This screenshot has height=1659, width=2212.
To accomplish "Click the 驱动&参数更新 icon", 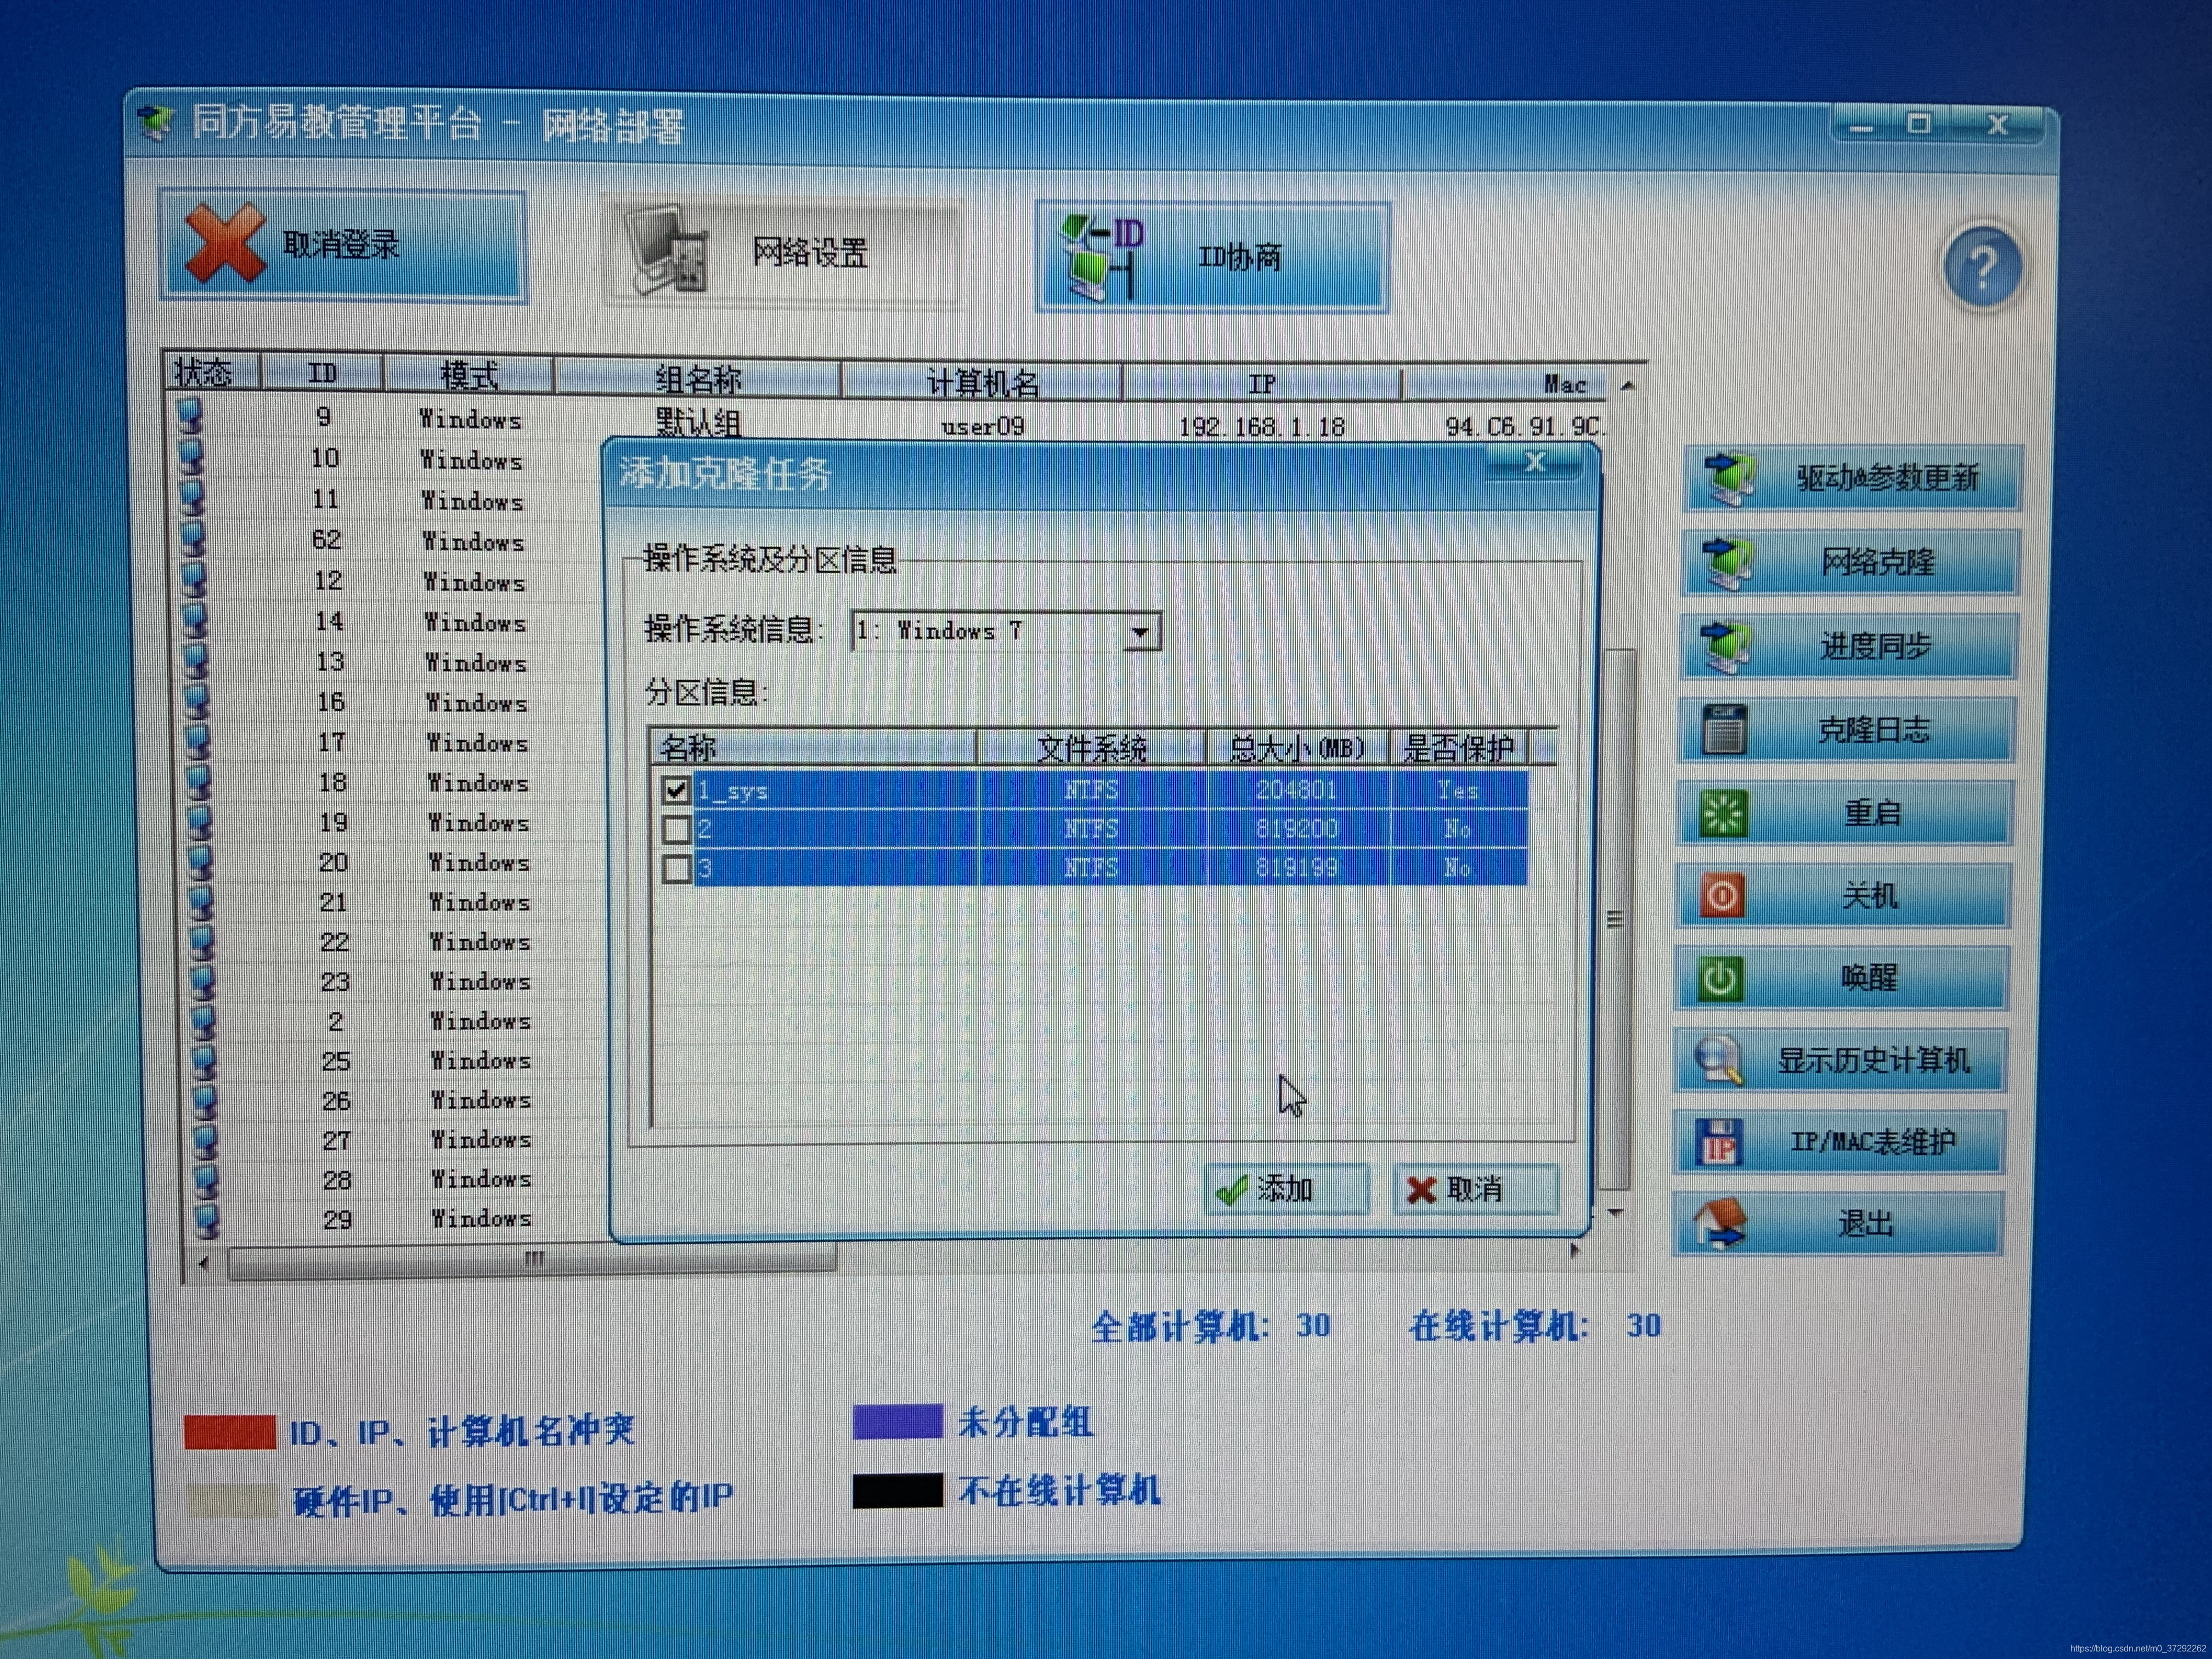I will [x=1730, y=479].
